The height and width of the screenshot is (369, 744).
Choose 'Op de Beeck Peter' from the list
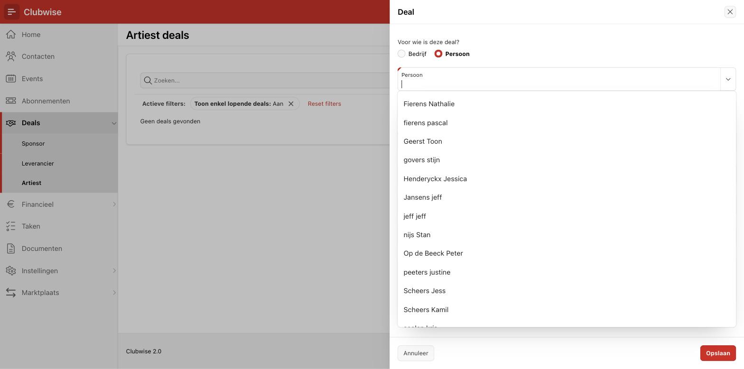(x=567, y=253)
